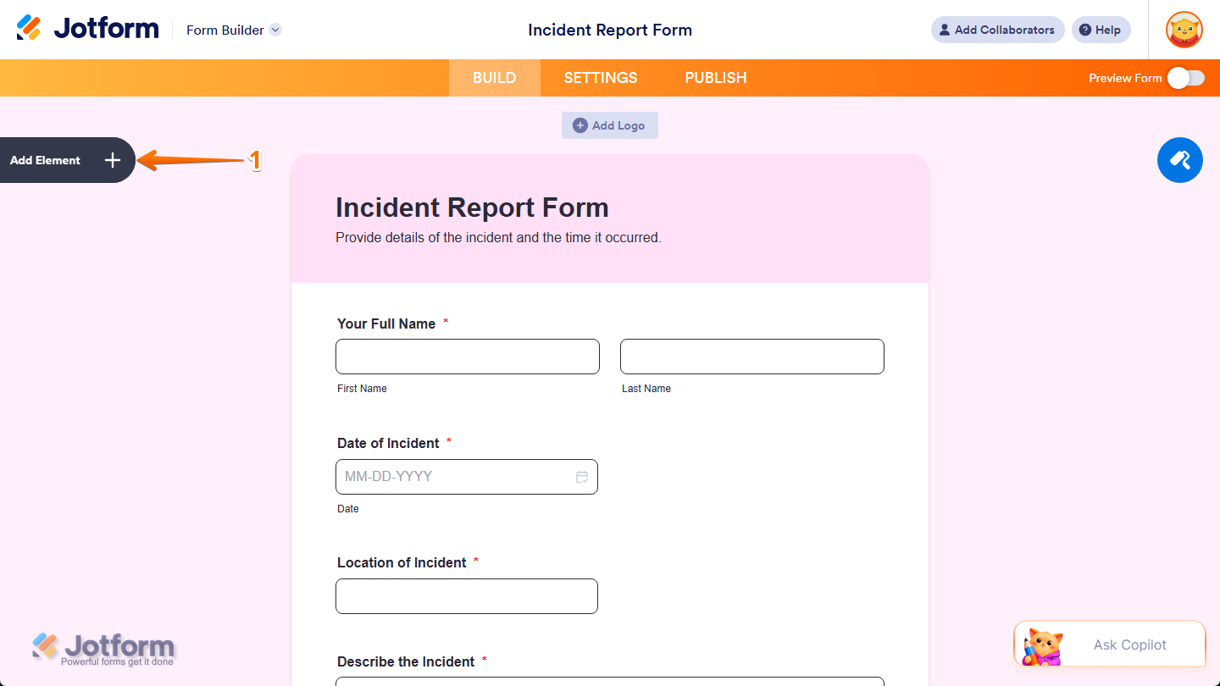Open the Help button
The height and width of the screenshot is (686, 1220).
coord(1101,30)
